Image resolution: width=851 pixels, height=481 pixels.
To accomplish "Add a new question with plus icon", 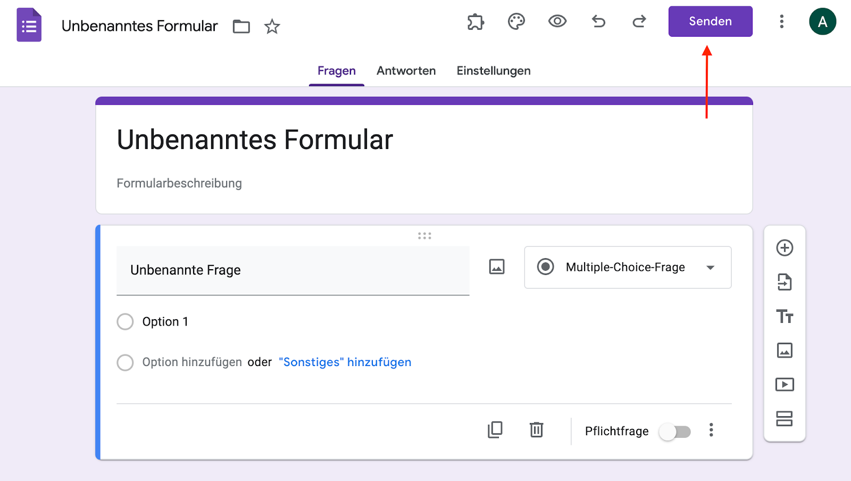I will 785,248.
